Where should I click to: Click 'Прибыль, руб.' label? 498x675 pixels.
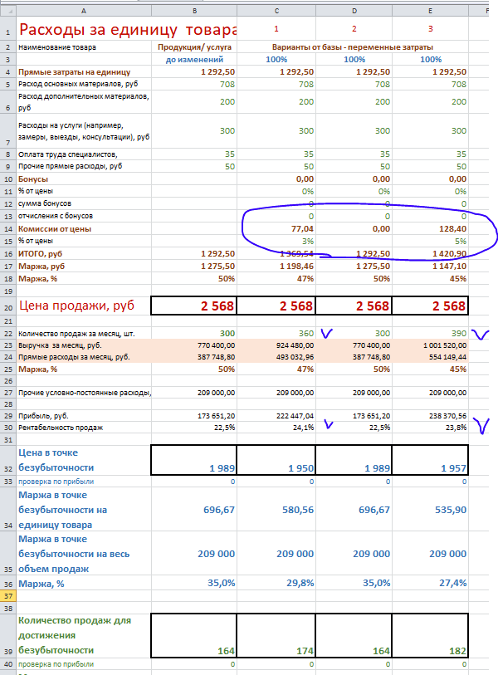click(43, 416)
